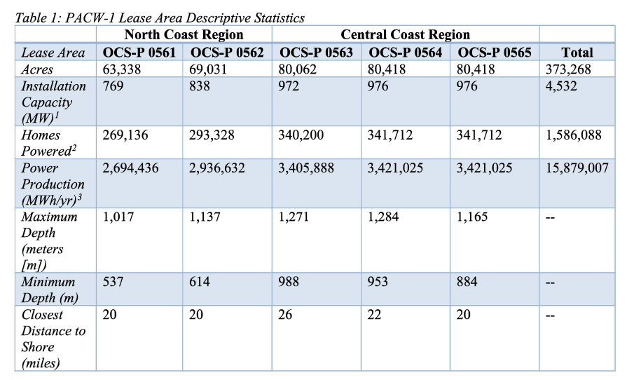Click the total acres cell 373,268

point(567,69)
